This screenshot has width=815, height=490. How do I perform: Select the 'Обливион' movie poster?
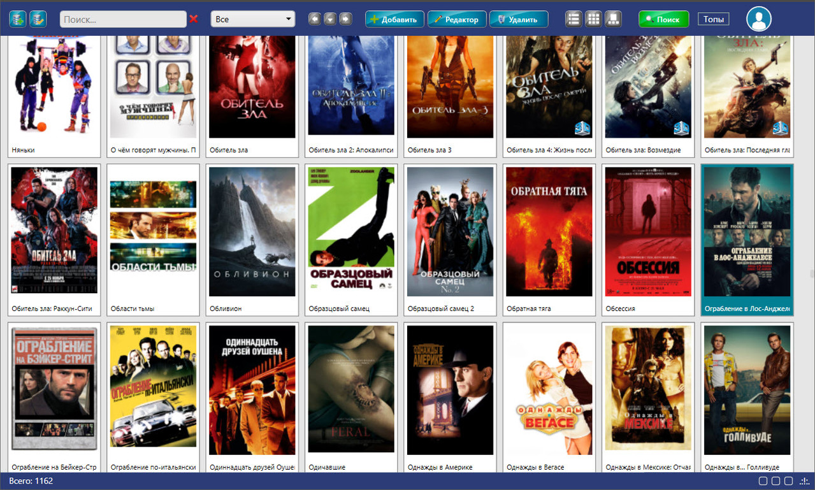(x=252, y=232)
